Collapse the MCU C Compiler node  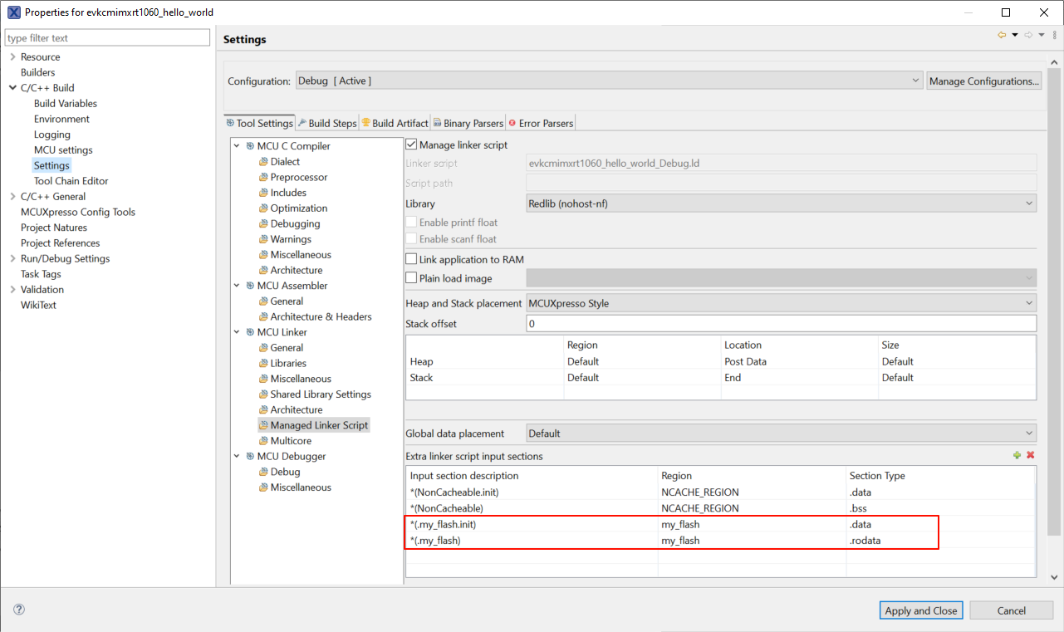[x=238, y=146]
